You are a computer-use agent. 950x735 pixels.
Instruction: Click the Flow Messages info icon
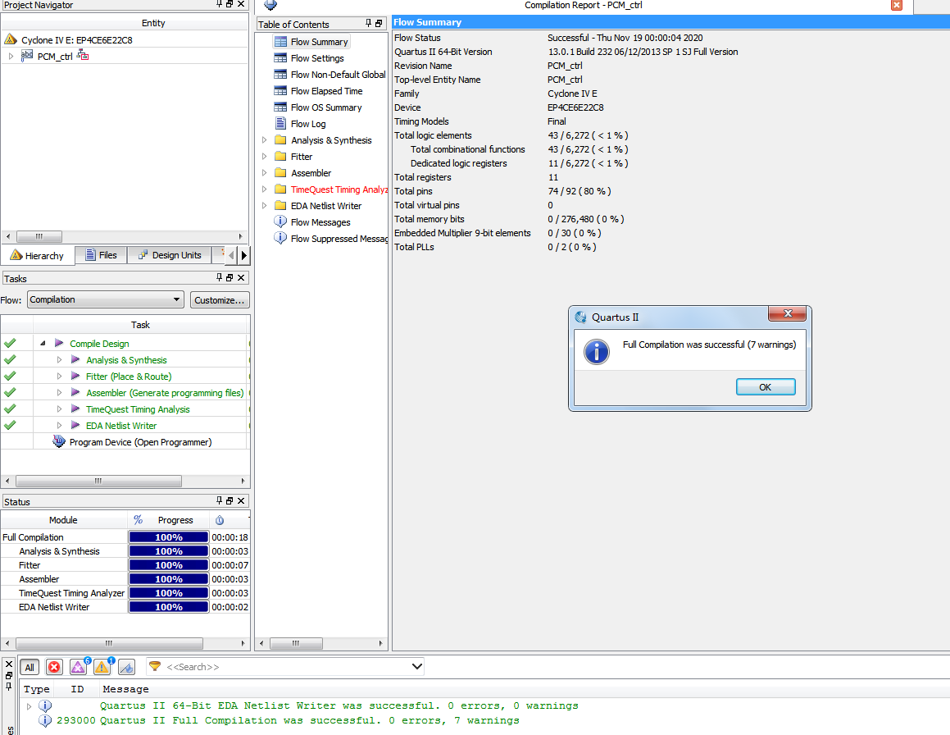280,222
